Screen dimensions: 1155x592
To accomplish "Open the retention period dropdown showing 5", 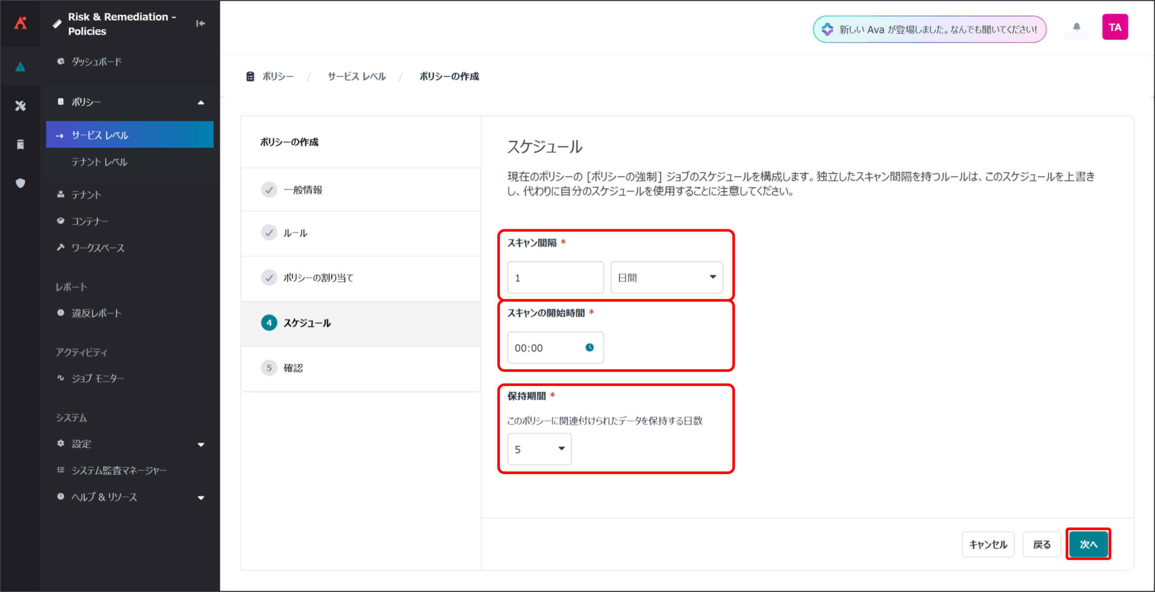I will 539,449.
